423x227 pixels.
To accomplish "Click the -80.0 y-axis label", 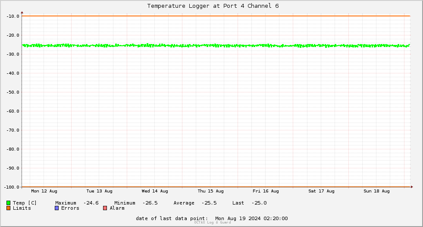I will (x=13, y=149).
